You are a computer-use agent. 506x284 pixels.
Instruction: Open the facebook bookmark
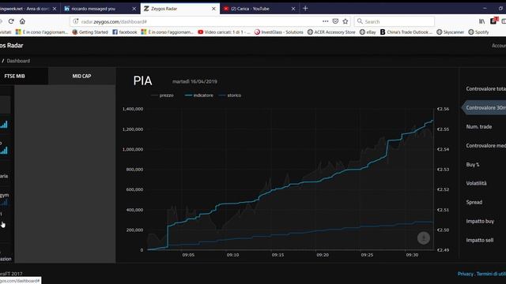(125, 32)
